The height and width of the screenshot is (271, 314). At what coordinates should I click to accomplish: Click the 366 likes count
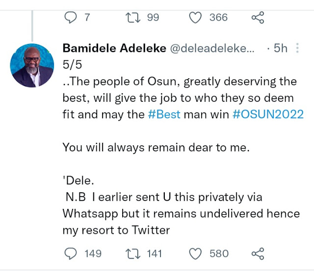[x=218, y=18]
